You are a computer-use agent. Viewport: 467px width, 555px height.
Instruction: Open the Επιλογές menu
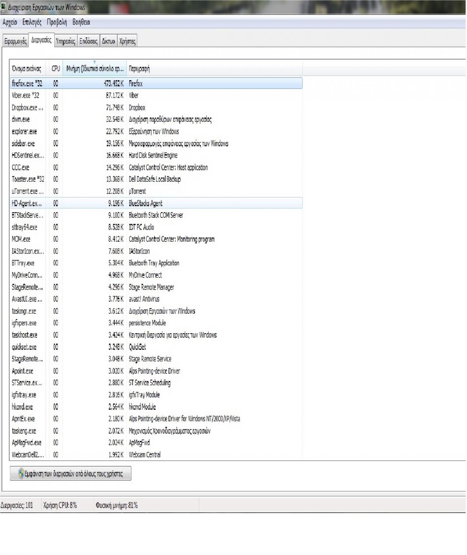pyautogui.click(x=32, y=22)
